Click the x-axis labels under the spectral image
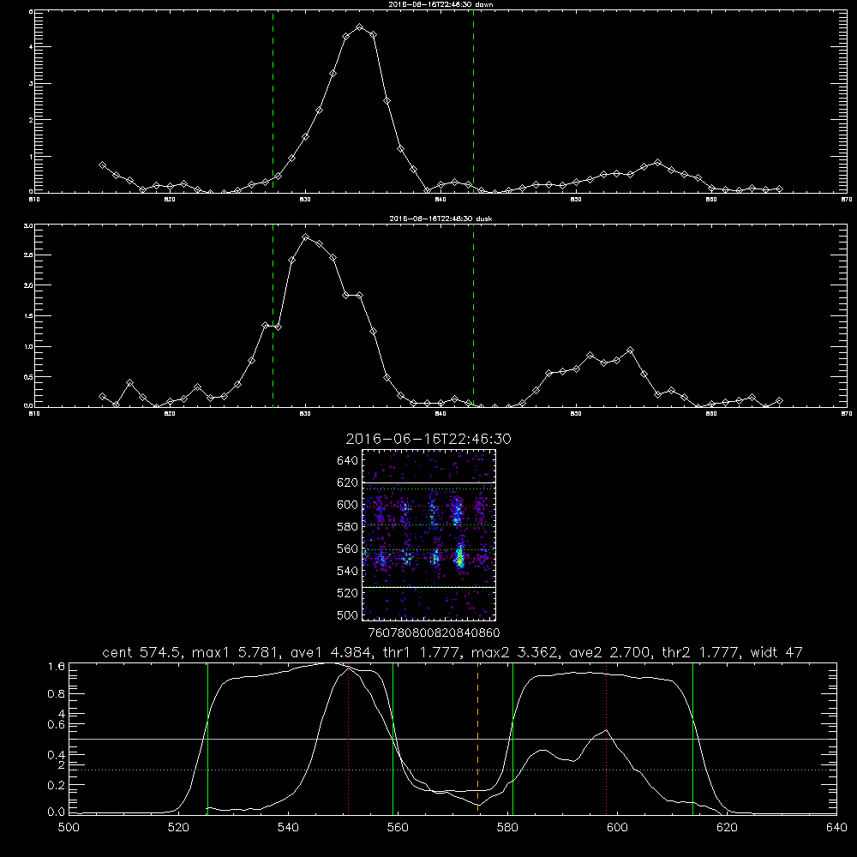This screenshot has width=857, height=857. [434, 632]
